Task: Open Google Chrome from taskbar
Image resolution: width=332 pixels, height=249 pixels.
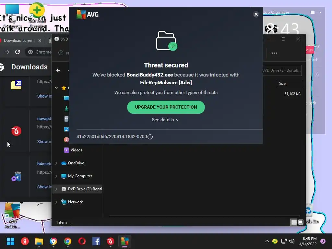Action: coord(68,241)
